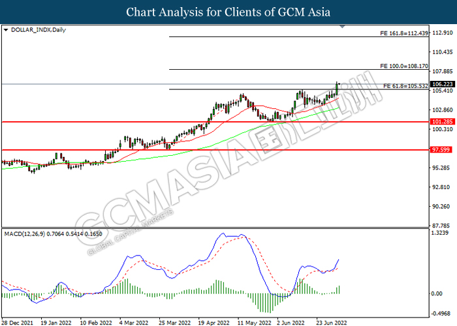
Task: Click the red price tag 101.285
Action: (x=442, y=122)
